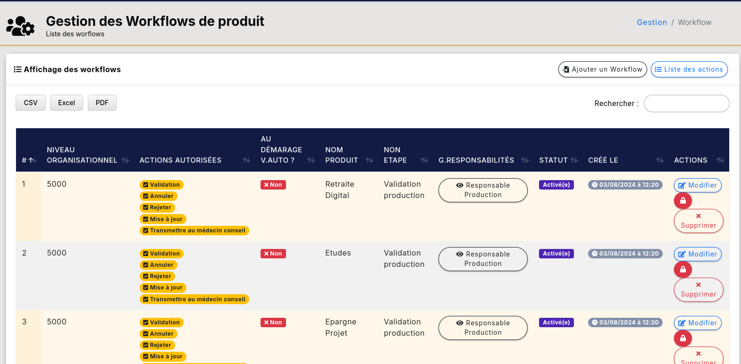View Responsable Production for Etudes row
Screen dimensions: 741x364
pos(482,259)
